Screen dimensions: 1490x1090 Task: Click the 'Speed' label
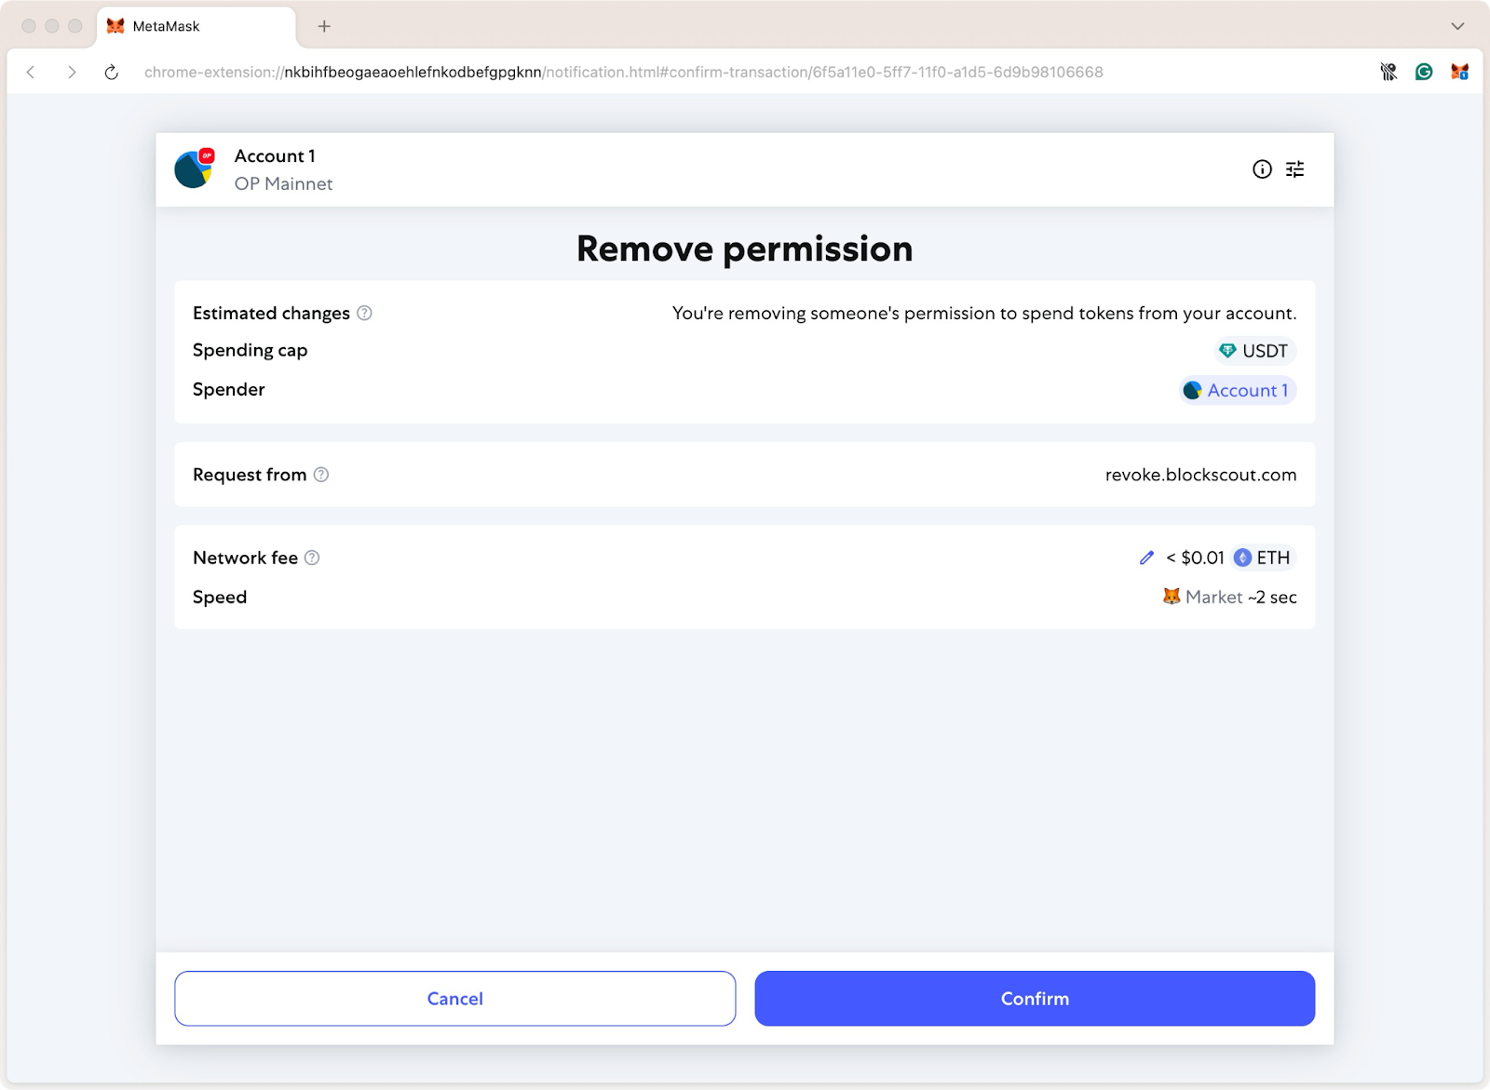[x=220, y=597]
